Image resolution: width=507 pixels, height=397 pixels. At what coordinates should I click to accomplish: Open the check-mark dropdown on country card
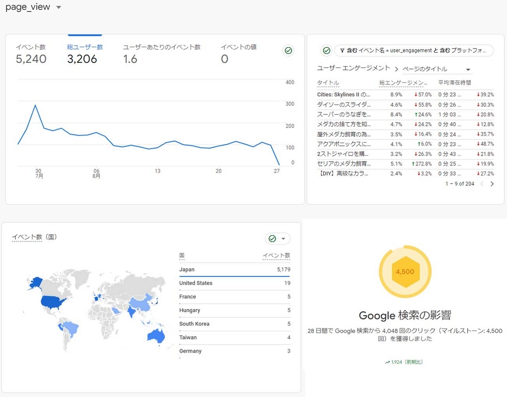click(x=278, y=239)
